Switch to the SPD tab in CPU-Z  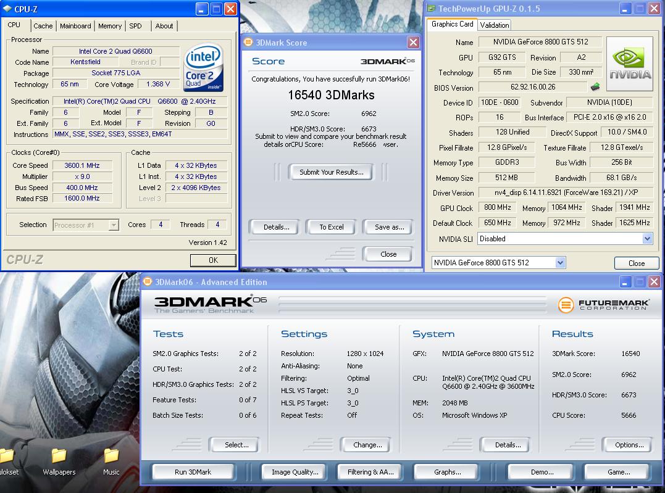pos(136,26)
